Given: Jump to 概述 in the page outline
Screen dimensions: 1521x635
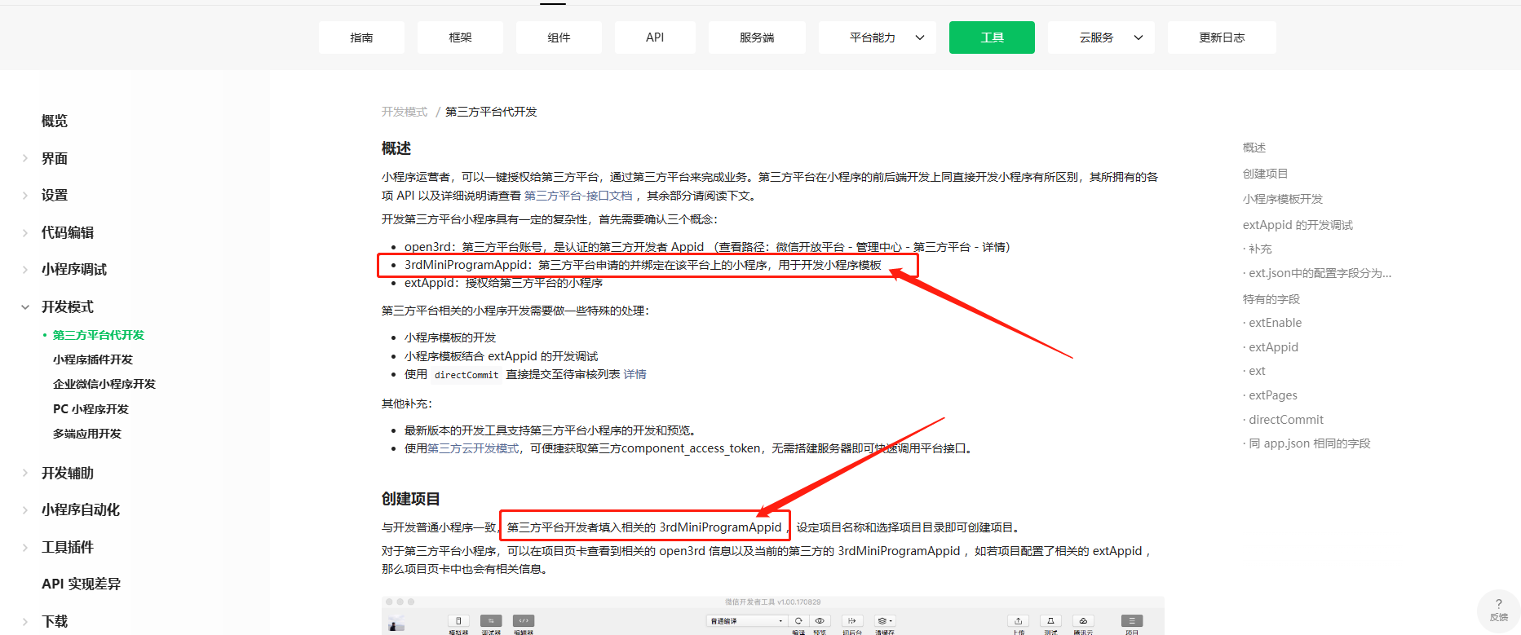Looking at the screenshot, I should [1254, 148].
